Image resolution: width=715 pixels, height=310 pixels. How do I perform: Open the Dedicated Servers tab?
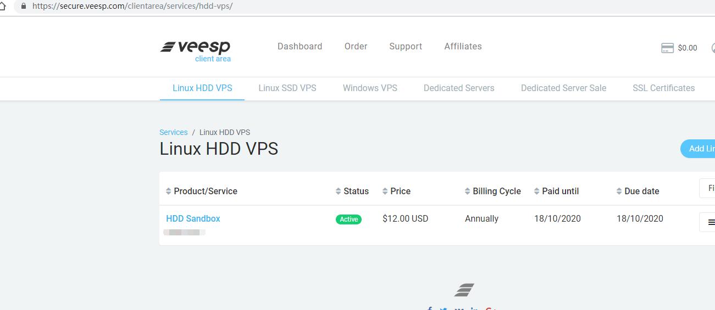459,88
